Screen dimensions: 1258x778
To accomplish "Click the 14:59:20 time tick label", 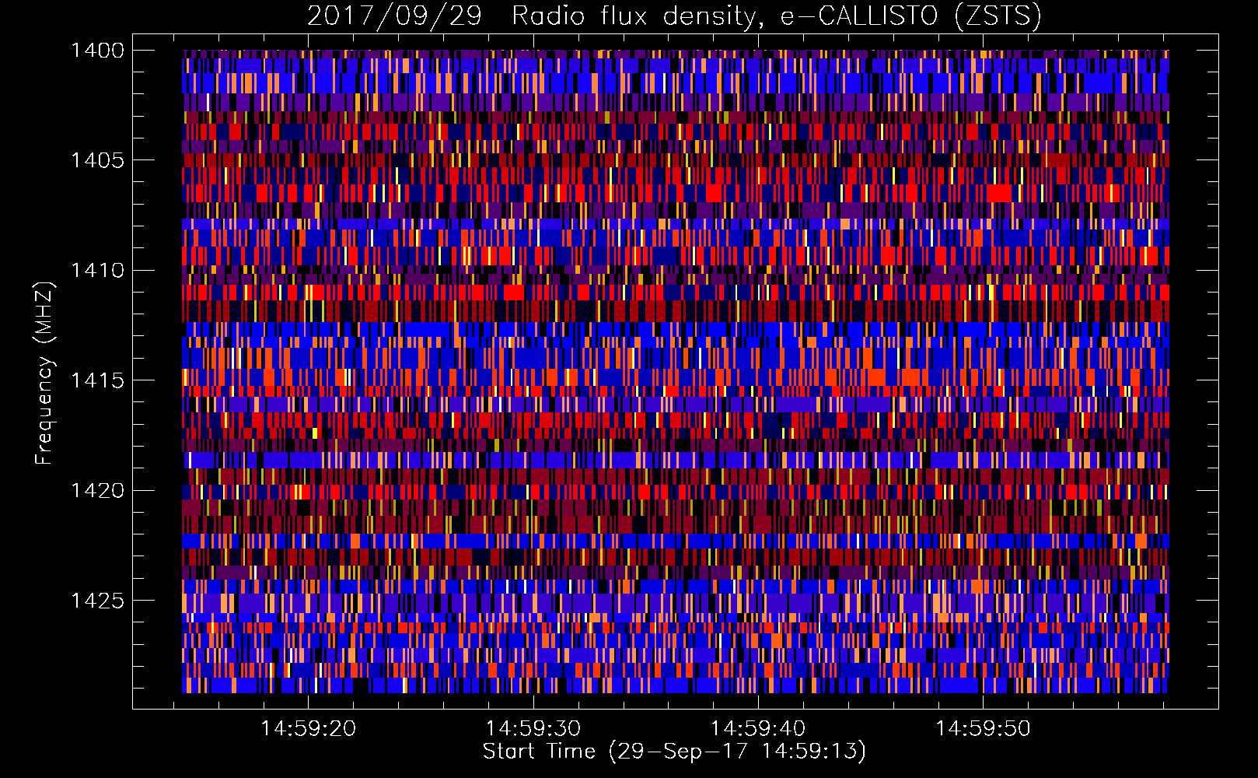I will pos(309,728).
